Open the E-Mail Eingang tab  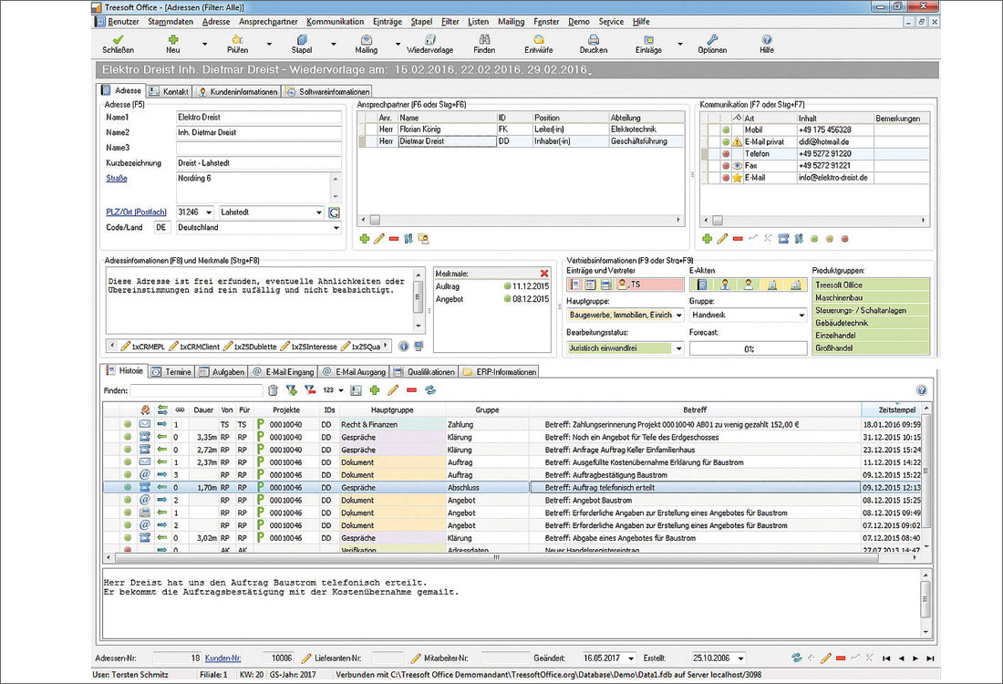click(283, 372)
